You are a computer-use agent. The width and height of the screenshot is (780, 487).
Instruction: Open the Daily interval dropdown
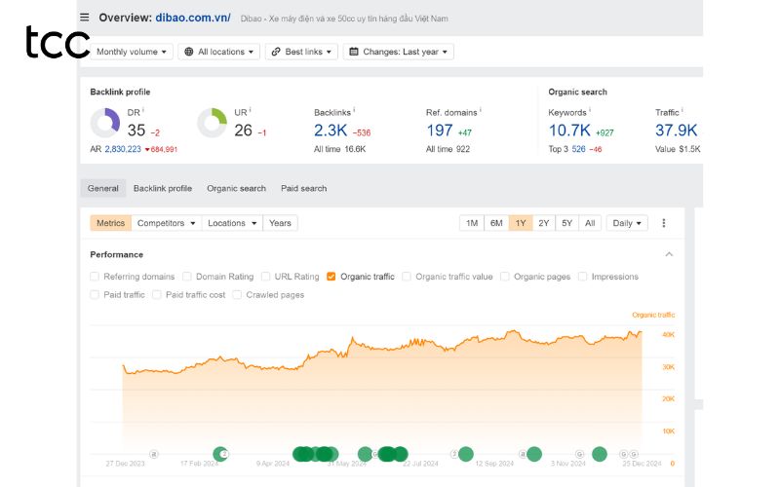(627, 223)
